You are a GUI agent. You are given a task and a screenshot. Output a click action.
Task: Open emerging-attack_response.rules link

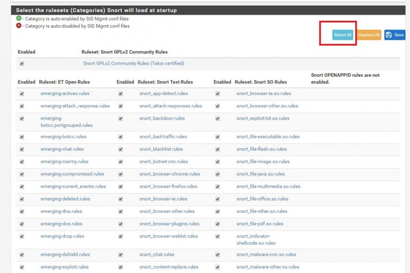75,106
